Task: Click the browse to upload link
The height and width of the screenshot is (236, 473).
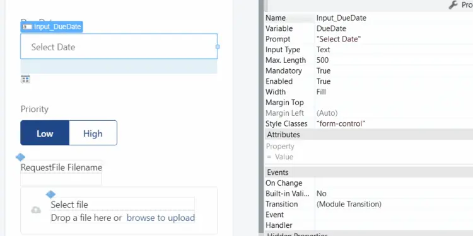Action: coord(160,218)
